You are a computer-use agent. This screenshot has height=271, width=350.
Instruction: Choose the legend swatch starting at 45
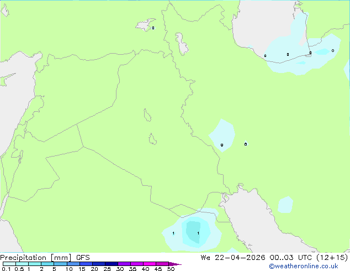[162, 264]
